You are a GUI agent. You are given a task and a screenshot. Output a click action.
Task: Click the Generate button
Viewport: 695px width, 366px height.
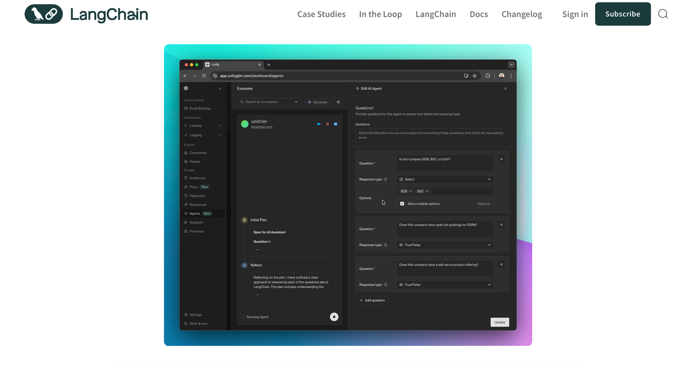[x=318, y=102]
